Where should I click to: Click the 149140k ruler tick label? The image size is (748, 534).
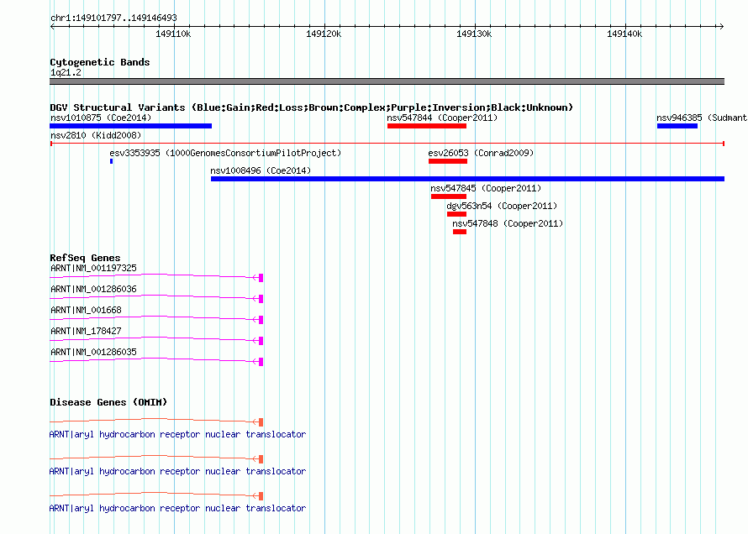(x=624, y=34)
